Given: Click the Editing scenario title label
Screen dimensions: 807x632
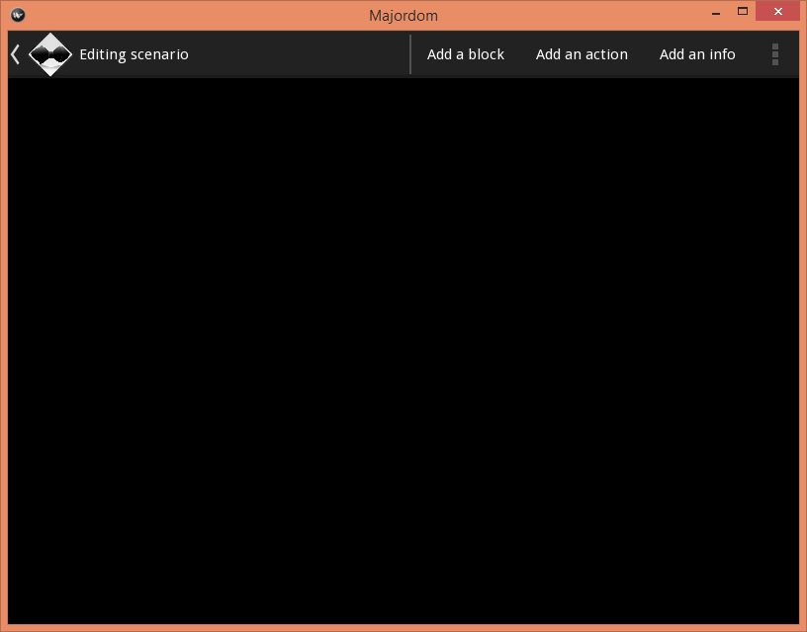Looking at the screenshot, I should tap(134, 54).
